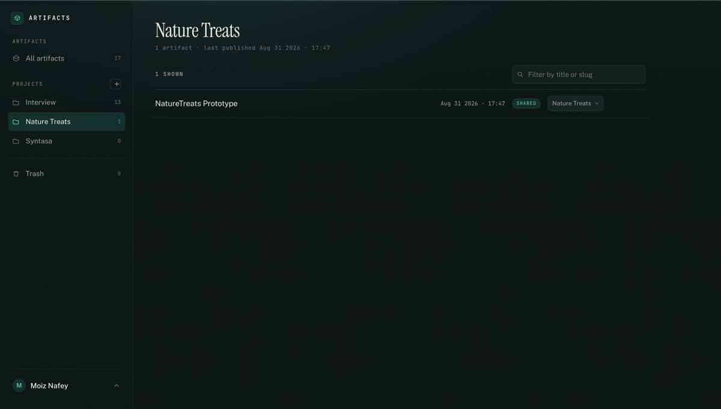Click the Nature Treats folder icon
This screenshot has width=721, height=409.
point(16,121)
